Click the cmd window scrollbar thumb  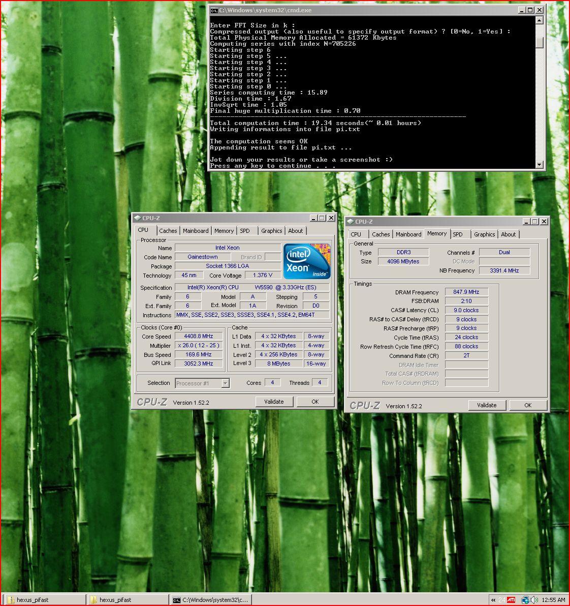click(540, 43)
